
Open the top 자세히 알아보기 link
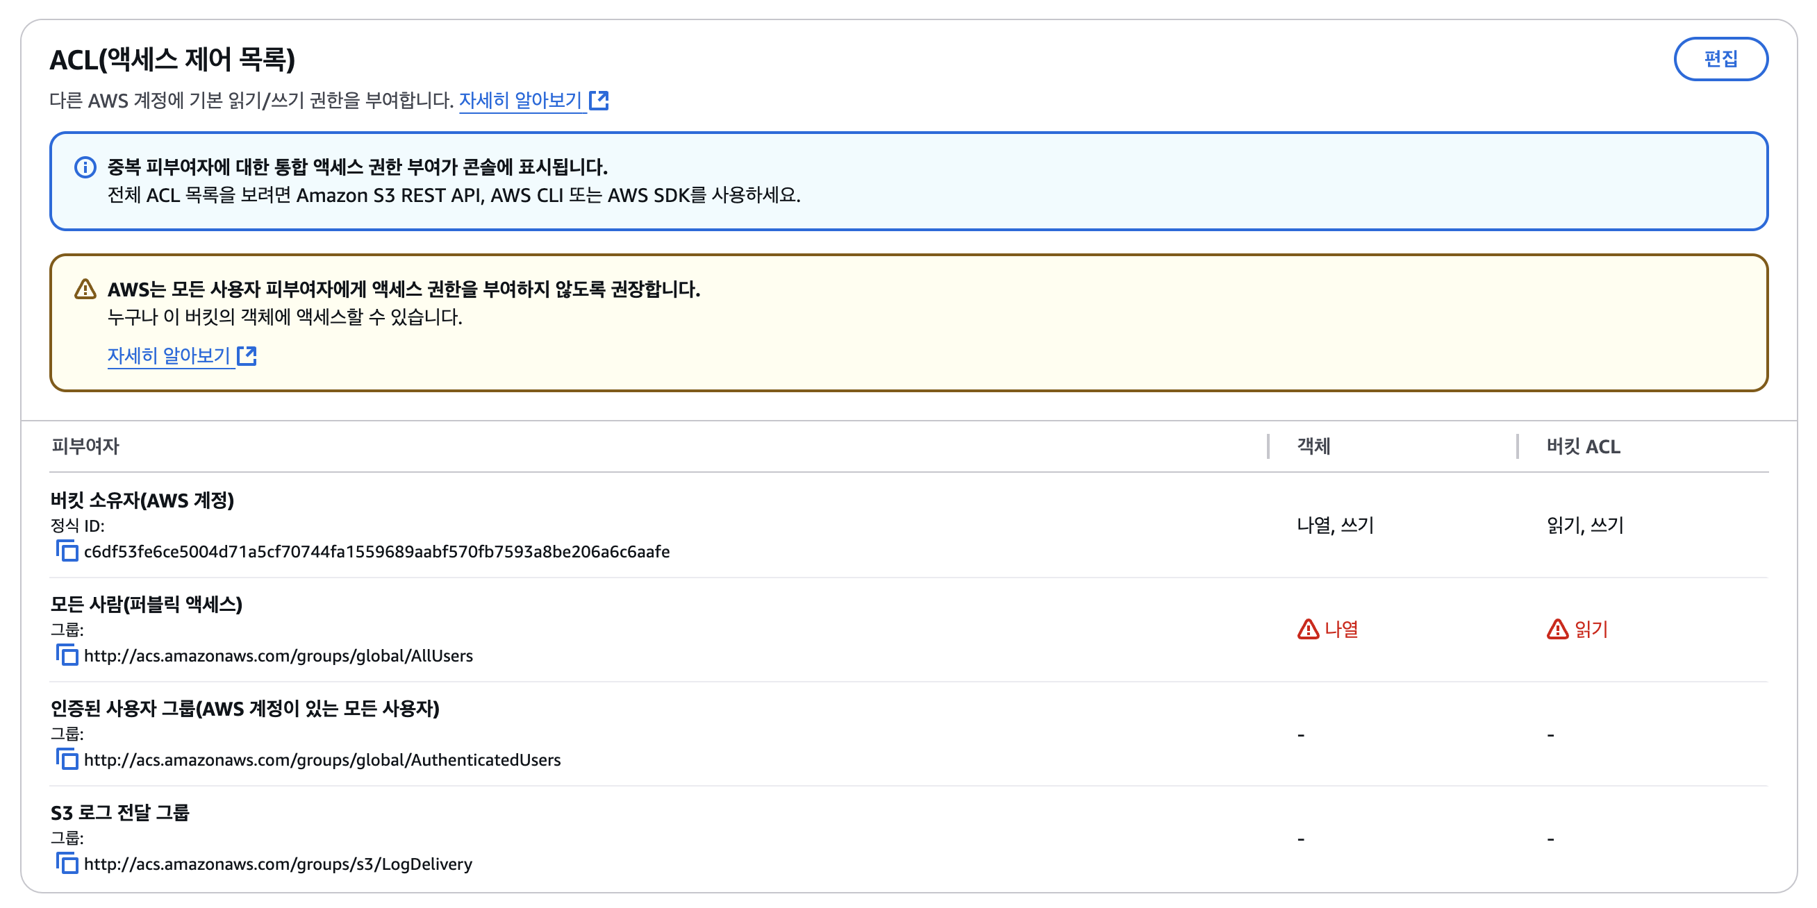coord(520,100)
